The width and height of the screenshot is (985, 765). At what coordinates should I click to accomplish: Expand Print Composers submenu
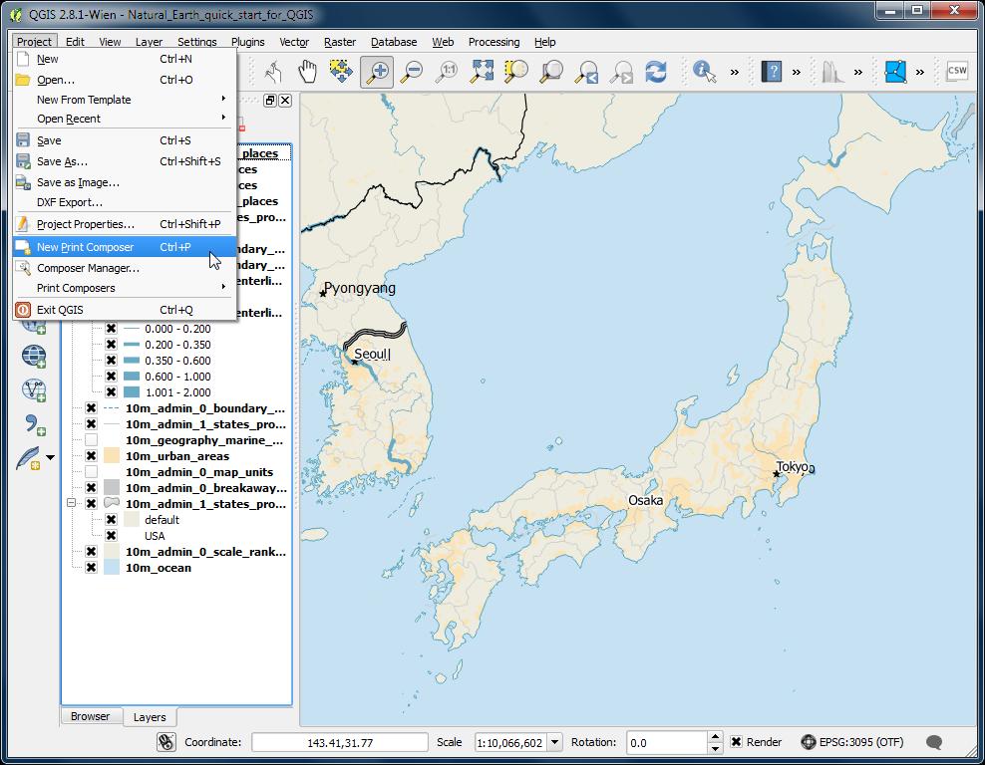click(x=125, y=288)
